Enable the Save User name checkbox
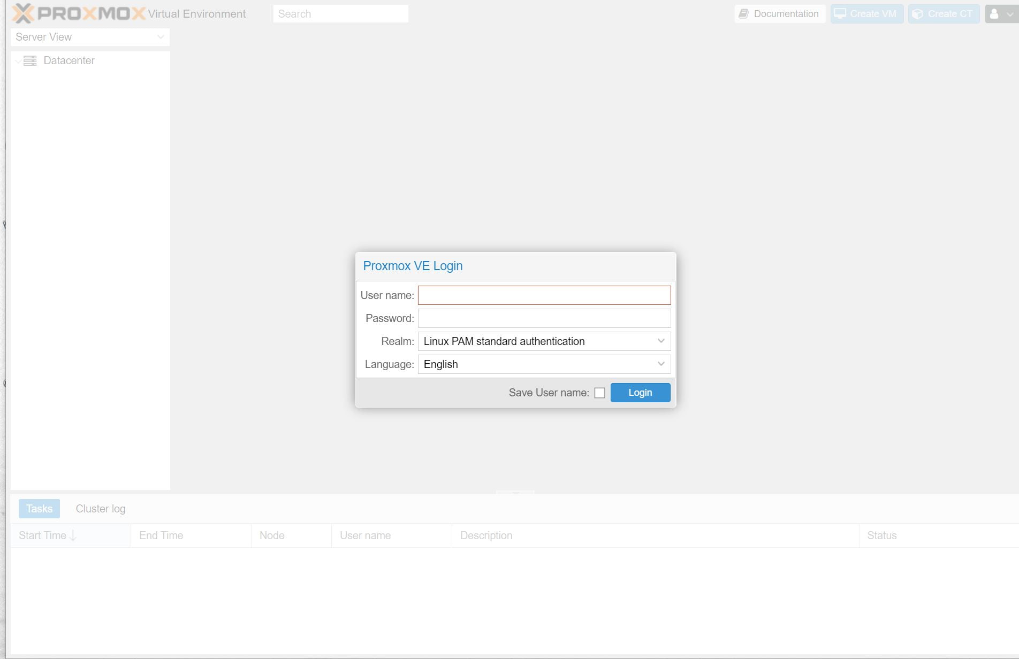Screen dimensions: 1019x659 tap(599, 393)
